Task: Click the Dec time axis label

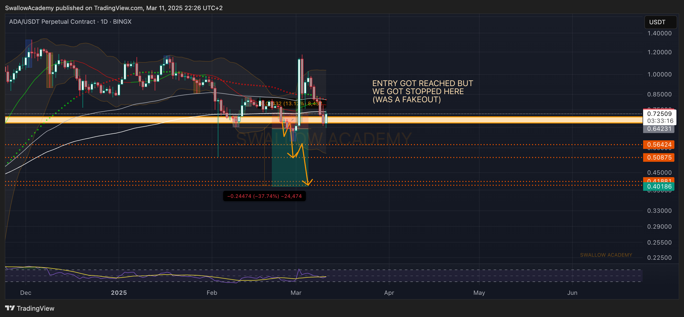Action: pos(26,293)
